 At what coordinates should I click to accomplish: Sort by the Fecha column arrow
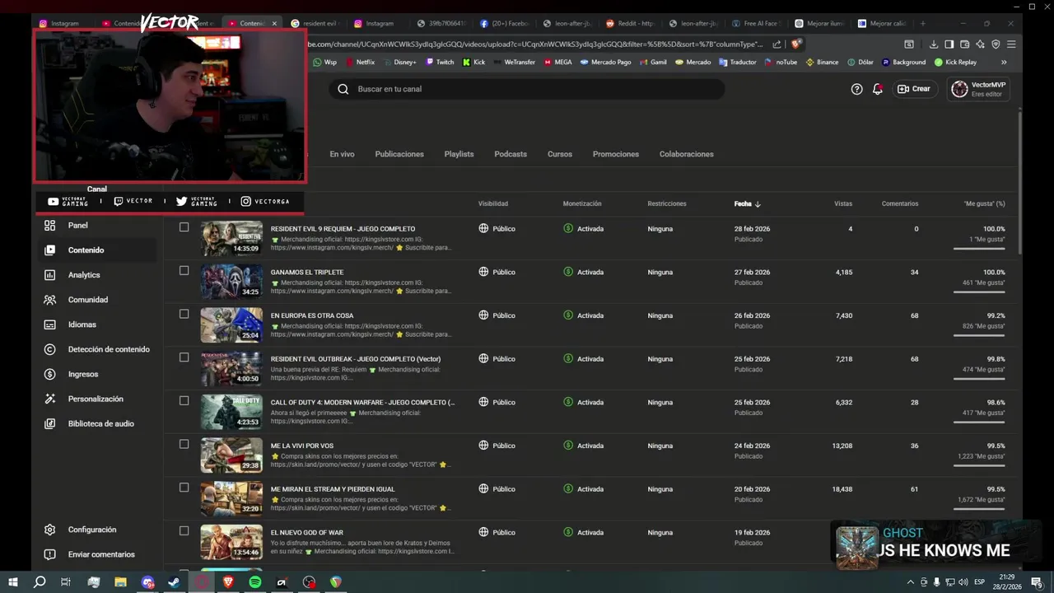tap(758, 203)
